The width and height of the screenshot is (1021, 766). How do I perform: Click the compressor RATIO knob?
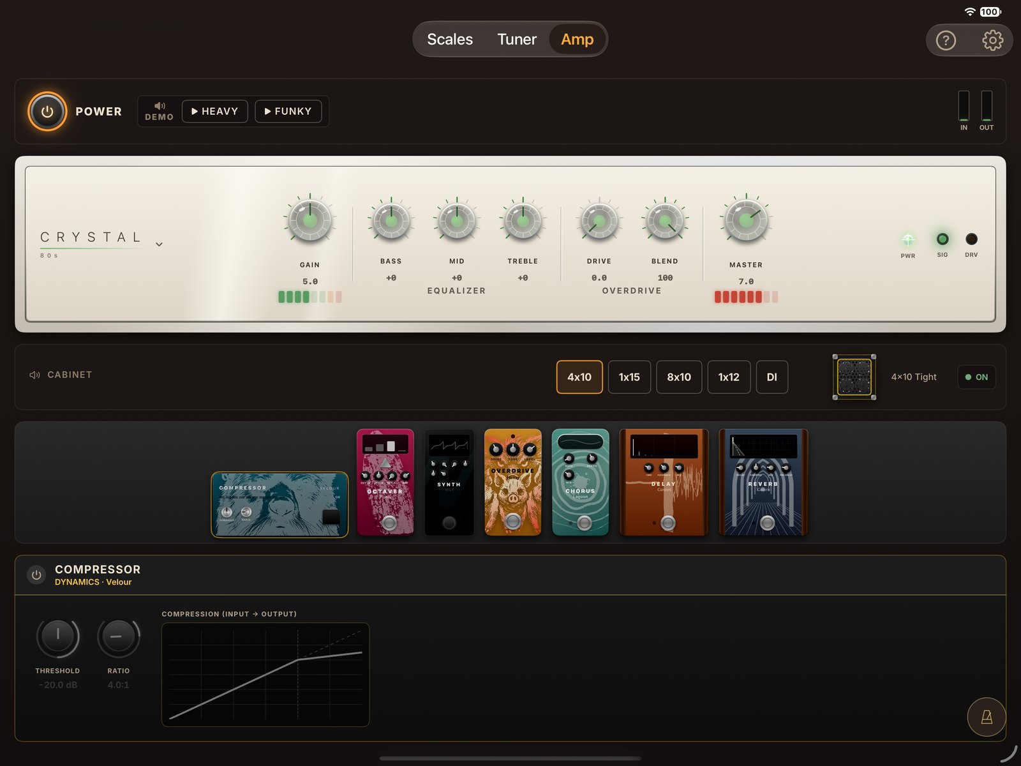click(x=119, y=637)
